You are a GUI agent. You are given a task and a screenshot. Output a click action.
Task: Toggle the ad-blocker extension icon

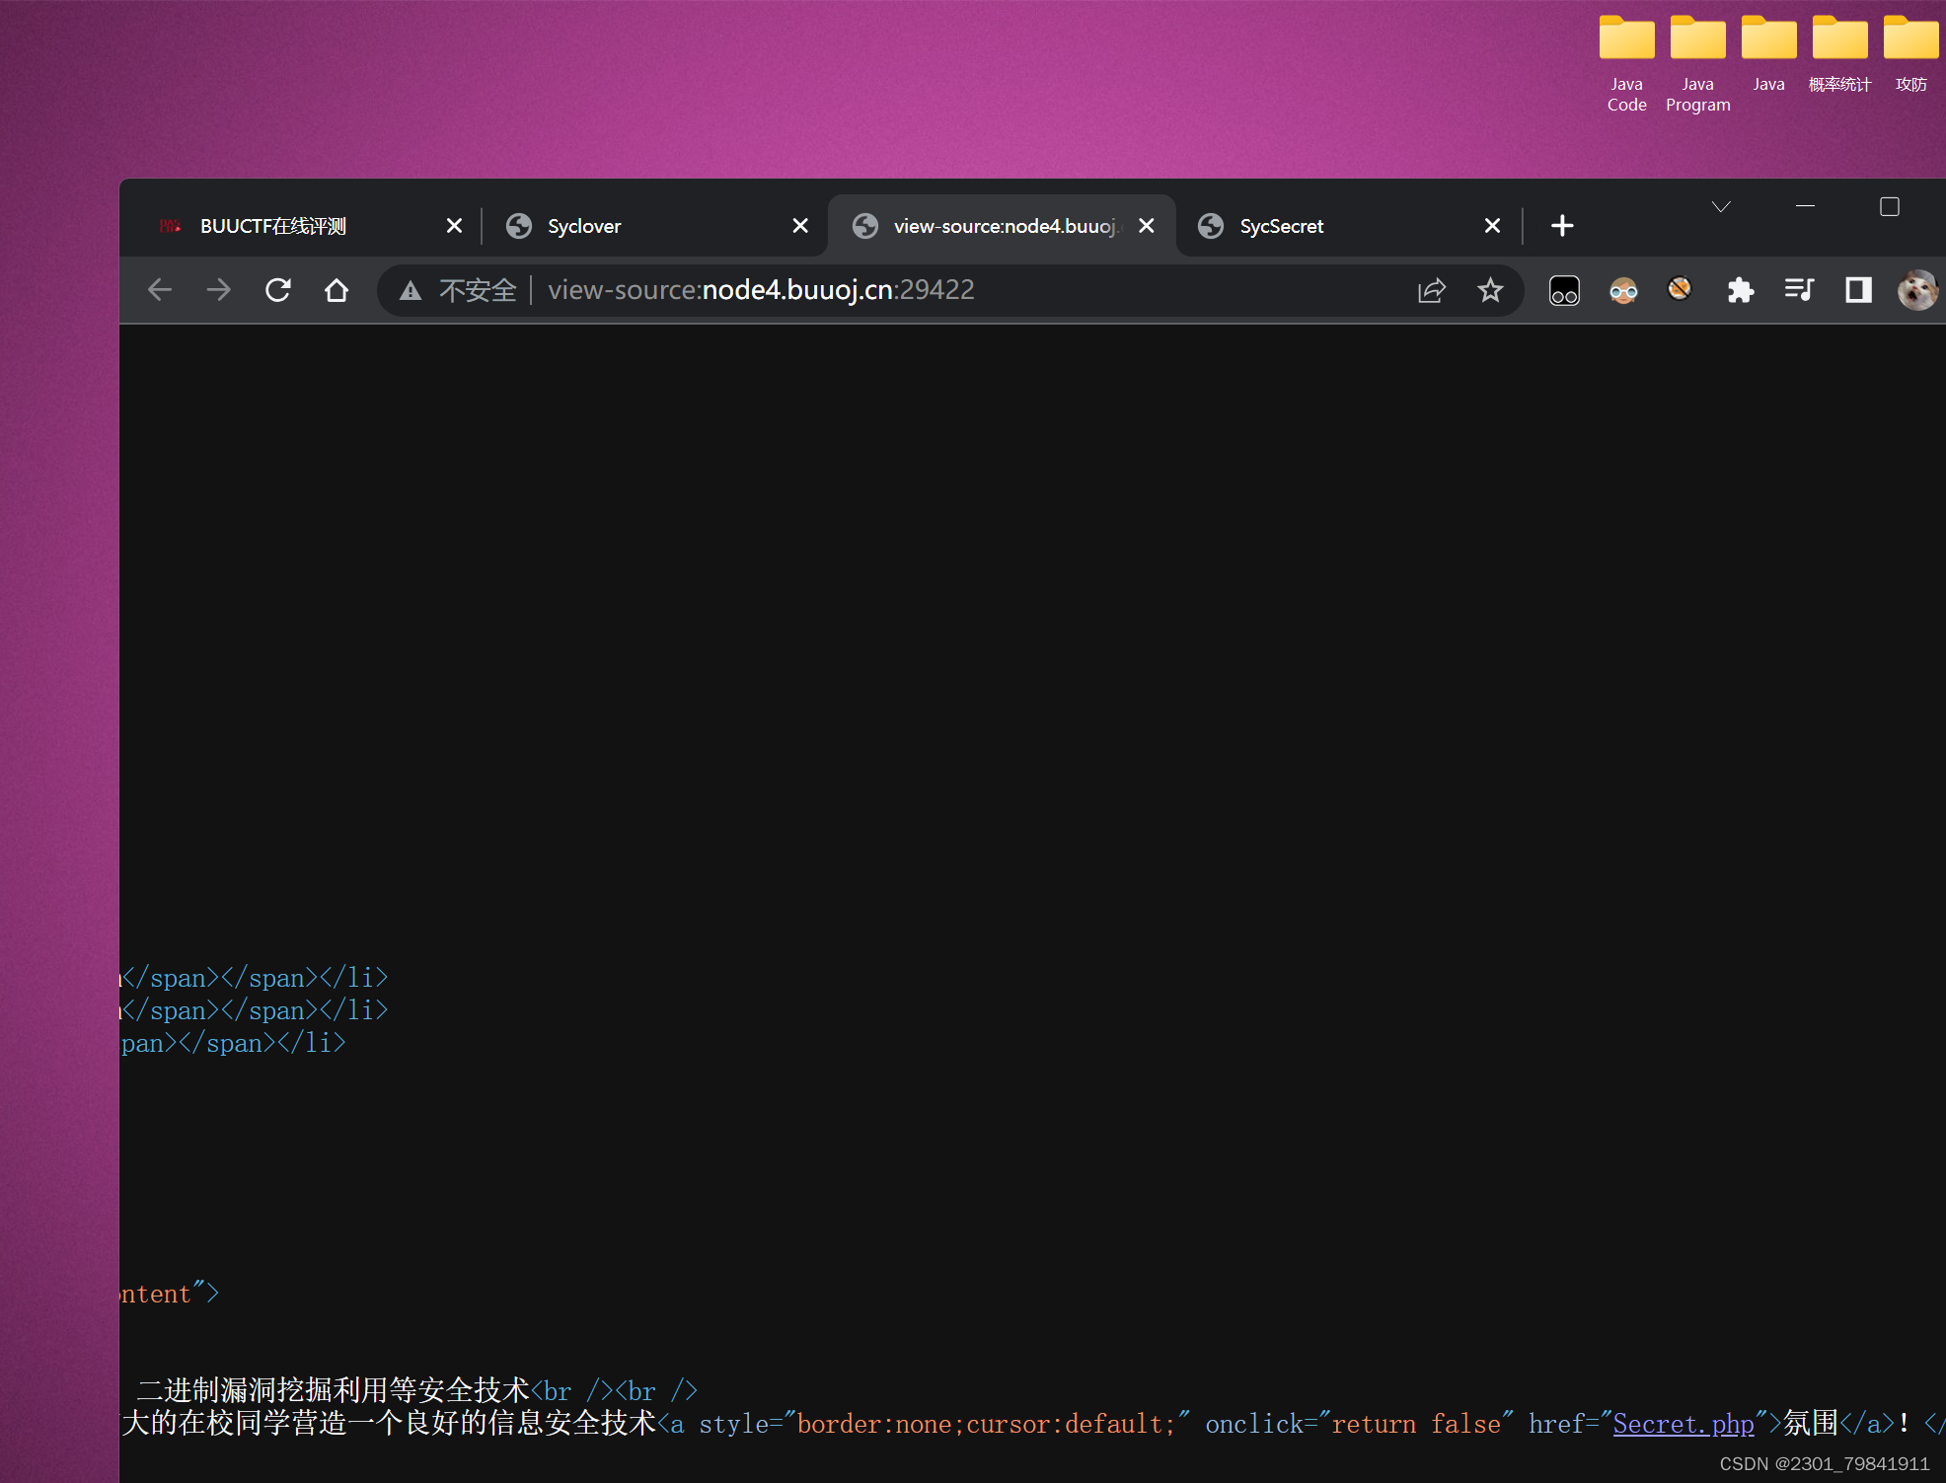[1679, 289]
